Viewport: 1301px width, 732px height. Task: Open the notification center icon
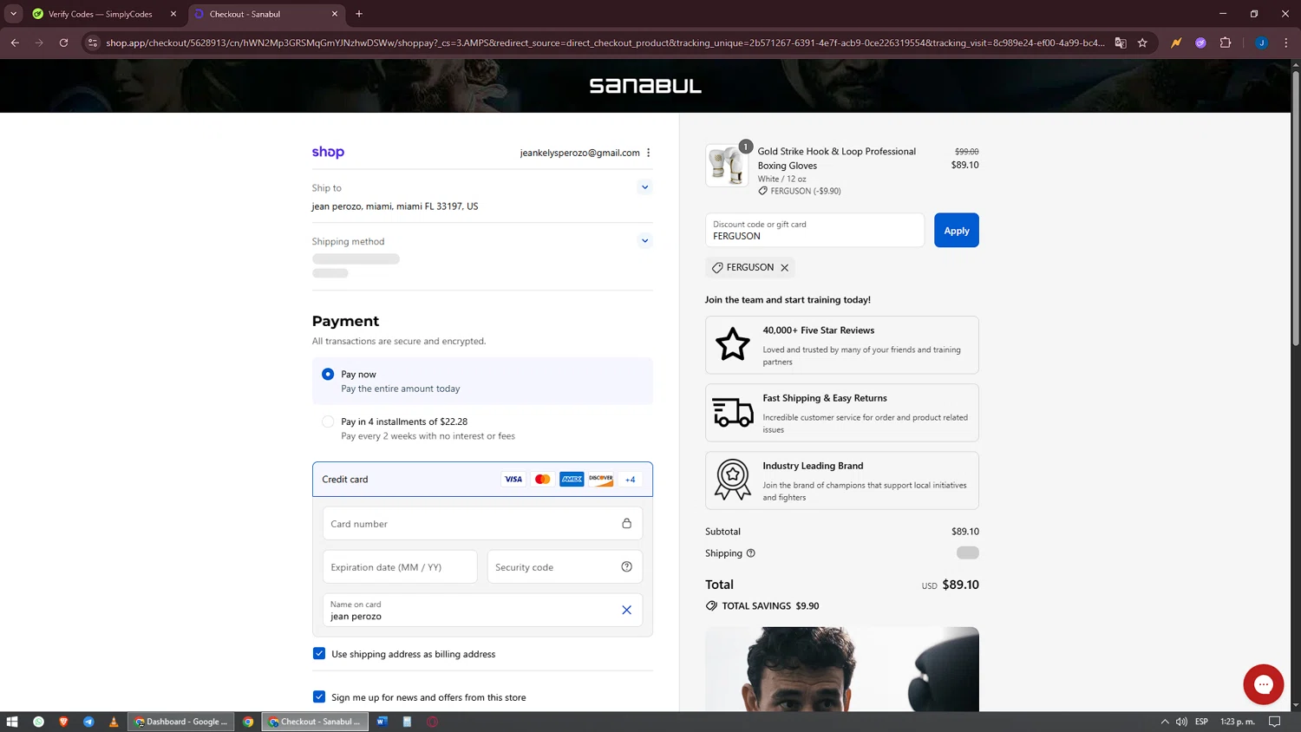click(1274, 722)
